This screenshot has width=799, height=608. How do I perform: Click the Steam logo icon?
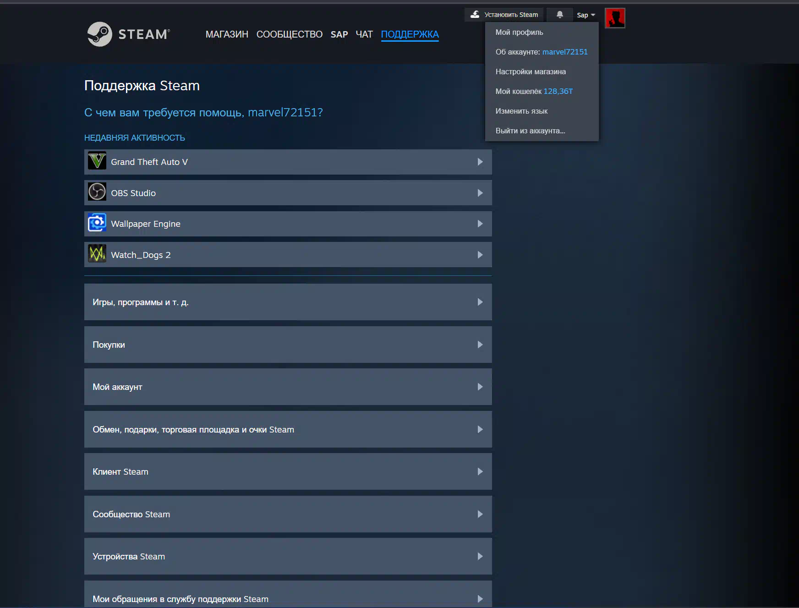click(x=100, y=34)
